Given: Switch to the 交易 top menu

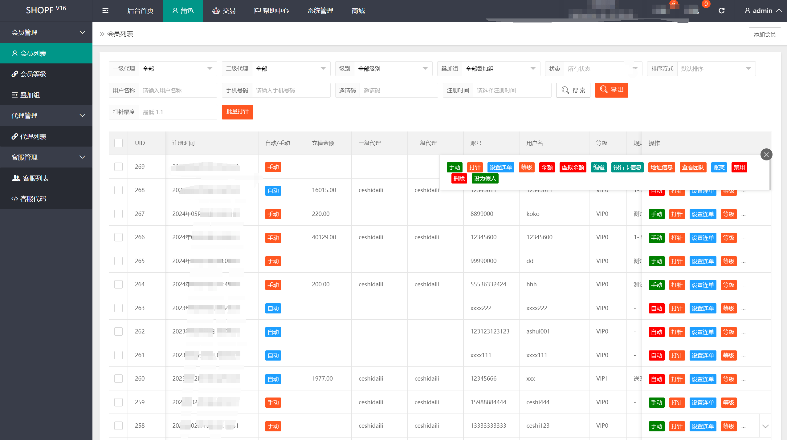Looking at the screenshot, I should tap(224, 11).
